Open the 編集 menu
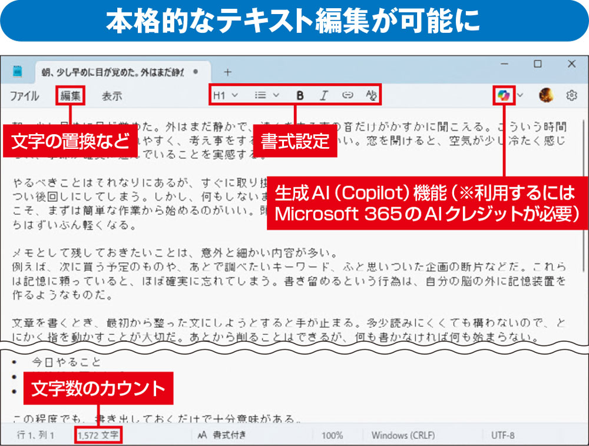This screenshot has width=589, height=446. 70,95
